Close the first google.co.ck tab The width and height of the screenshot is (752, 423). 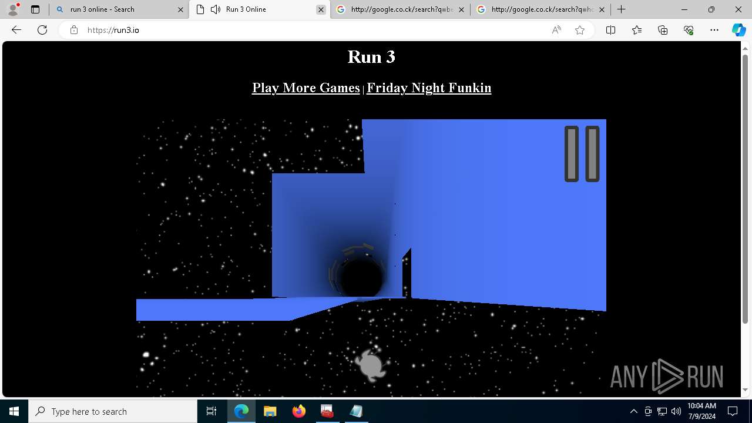[461, 9]
